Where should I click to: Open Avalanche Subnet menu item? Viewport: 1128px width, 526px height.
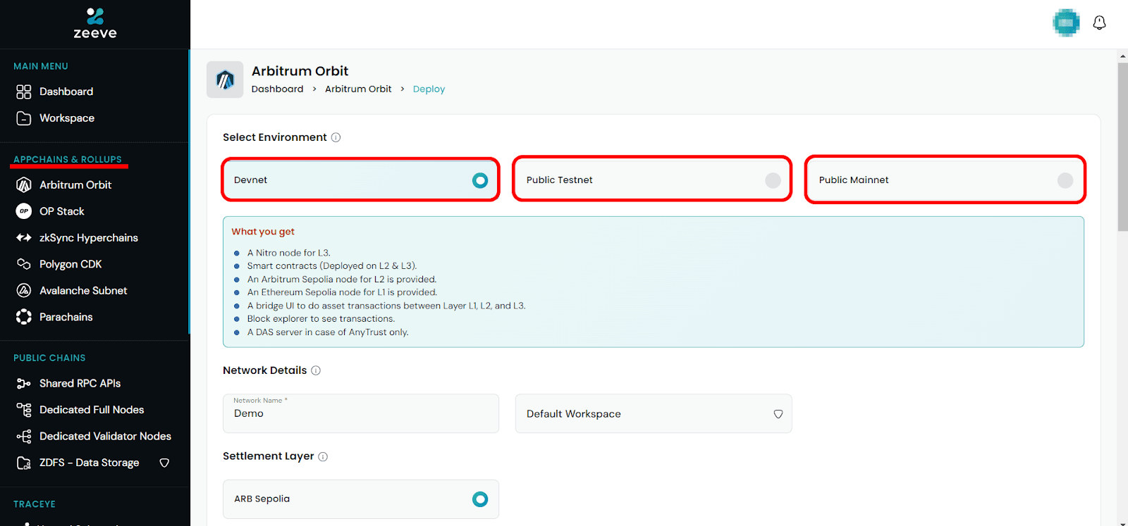[83, 291]
